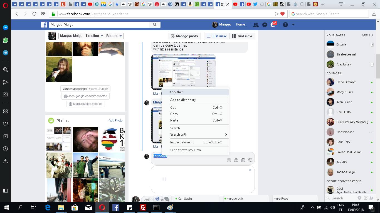Open downloads icon in Opera sidebar
Screen dimensions: 380x213
(x=5, y=161)
